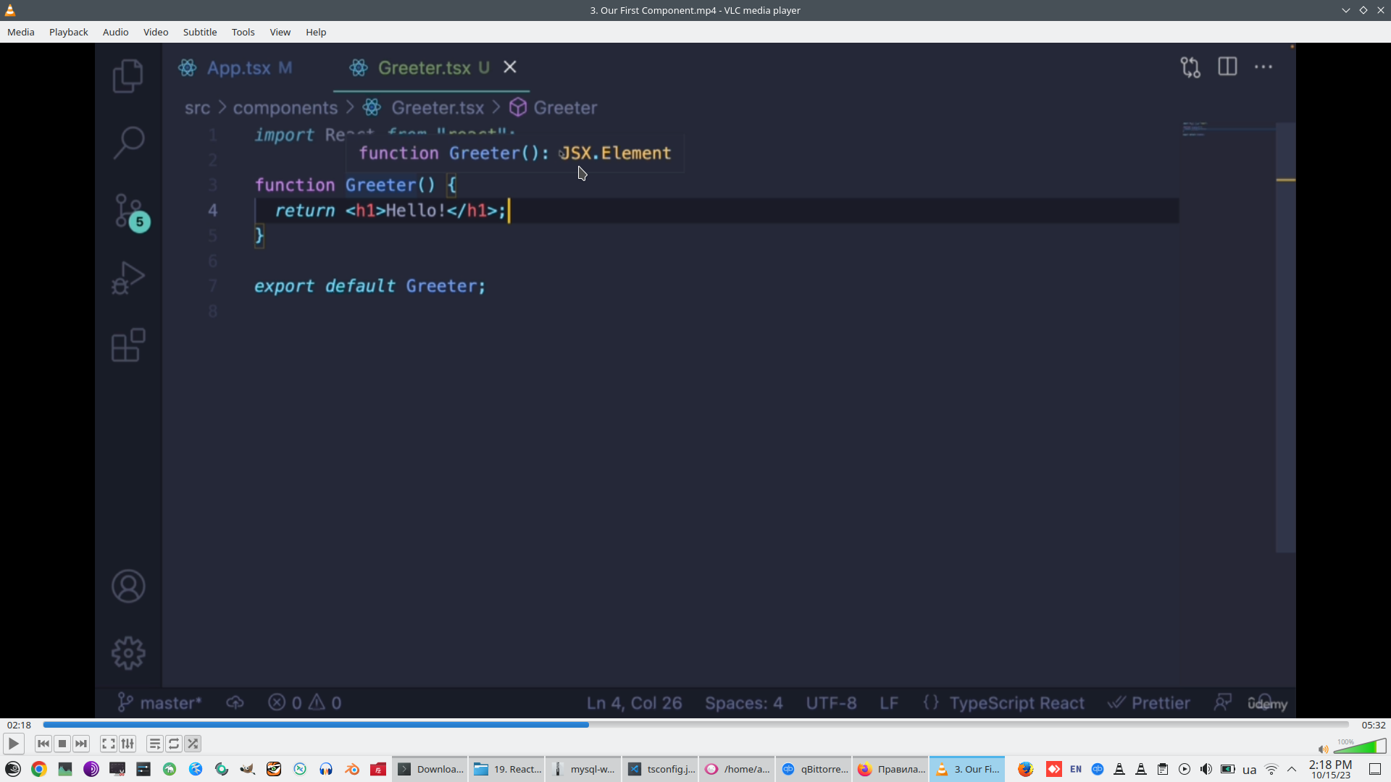
Task: Stop playback with the stop button
Action: 62,744
